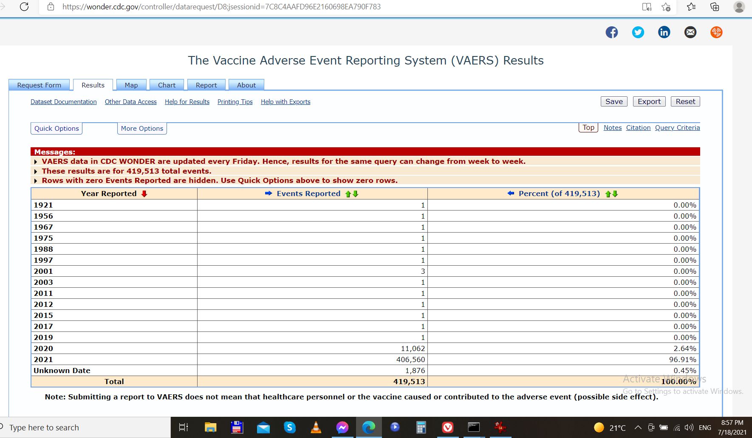Image resolution: width=752 pixels, height=438 pixels.
Task: Open Command Prompt from the taskbar
Action: 474,427
